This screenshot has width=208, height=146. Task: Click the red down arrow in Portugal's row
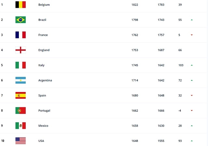tap(192, 111)
